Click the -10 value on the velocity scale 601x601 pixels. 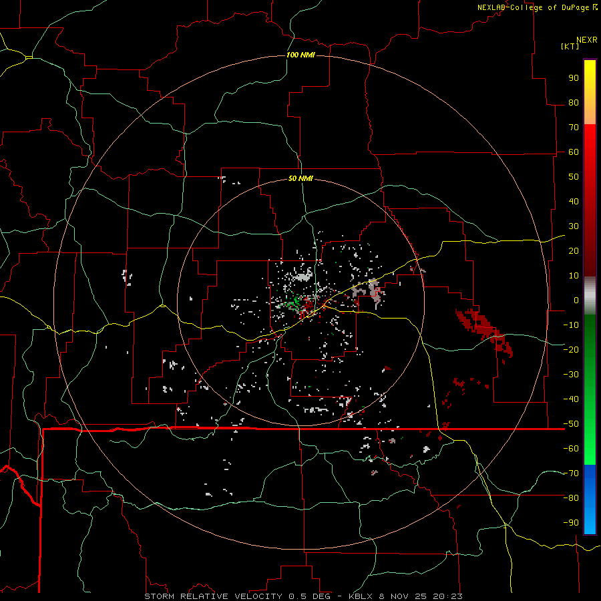(x=571, y=325)
